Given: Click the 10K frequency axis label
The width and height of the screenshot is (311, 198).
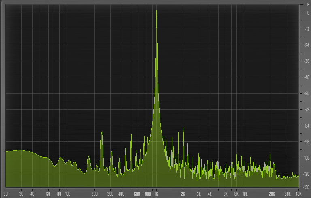Looking at the screenshot, I should [x=245, y=194].
